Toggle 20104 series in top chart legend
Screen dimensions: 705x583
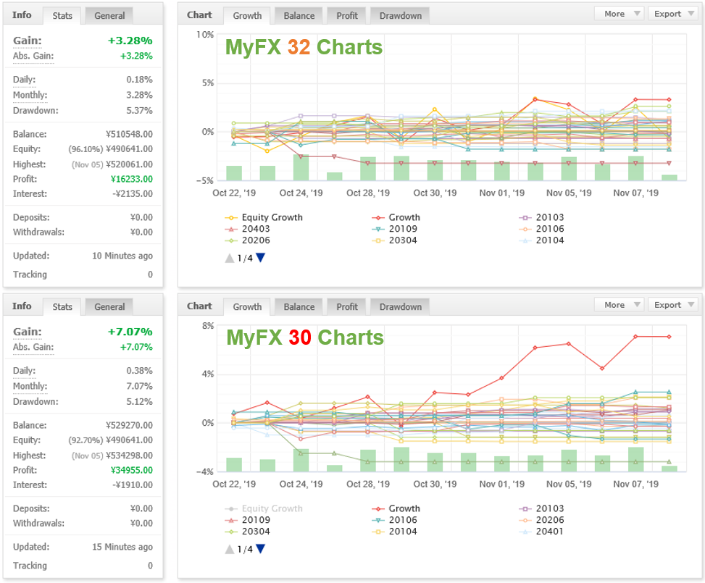click(x=541, y=240)
